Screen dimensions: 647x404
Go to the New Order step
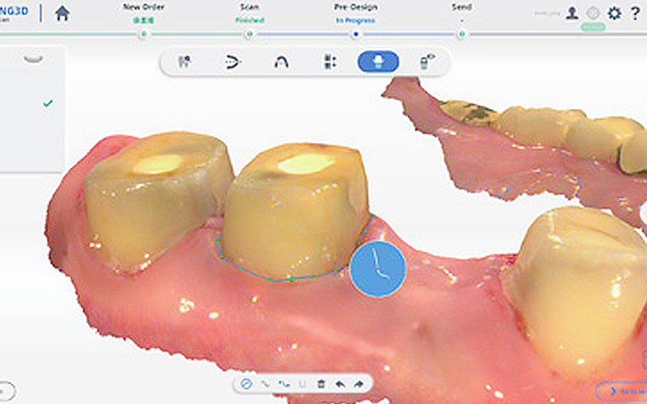tap(143, 34)
